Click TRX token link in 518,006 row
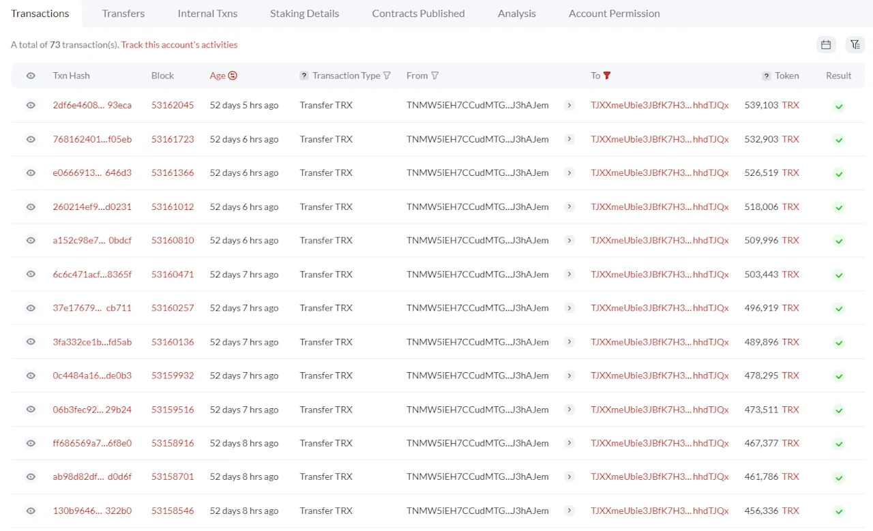This screenshot has height=531, width=873. pyautogui.click(x=790, y=207)
